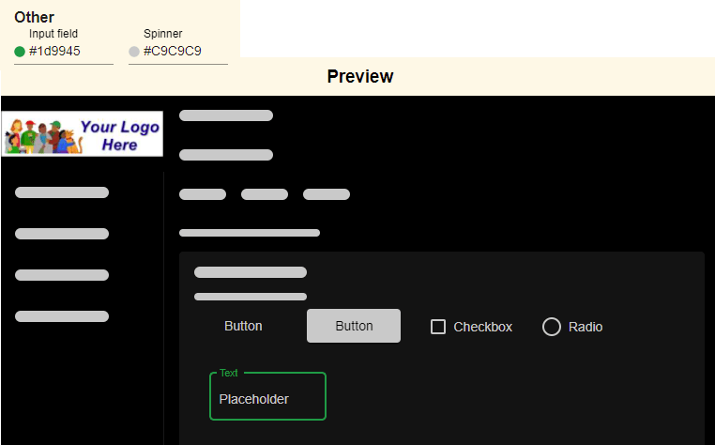Image resolution: width=715 pixels, height=445 pixels.
Task: Select the last sidebar placeholder item
Action: click(x=62, y=316)
